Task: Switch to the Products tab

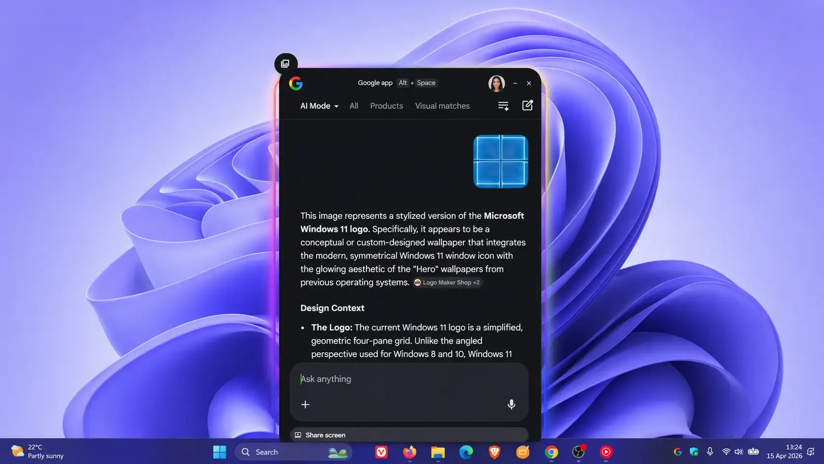Action: coord(386,106)
